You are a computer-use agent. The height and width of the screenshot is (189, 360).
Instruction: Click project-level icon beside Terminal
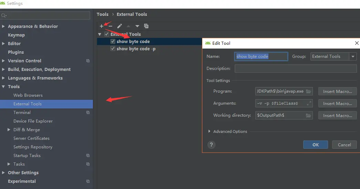point(88,113)
